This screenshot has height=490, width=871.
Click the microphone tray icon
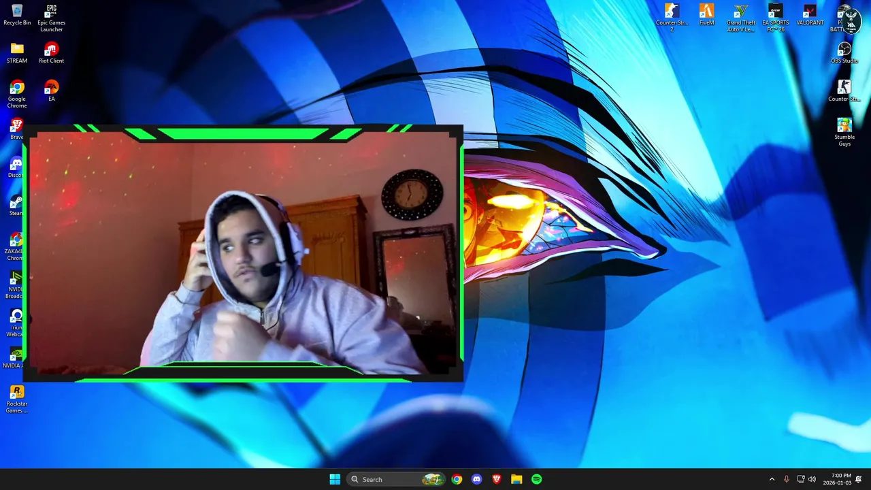click(787, 479)
